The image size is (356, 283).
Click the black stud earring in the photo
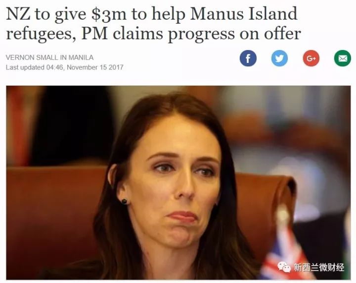click(125, 201)
